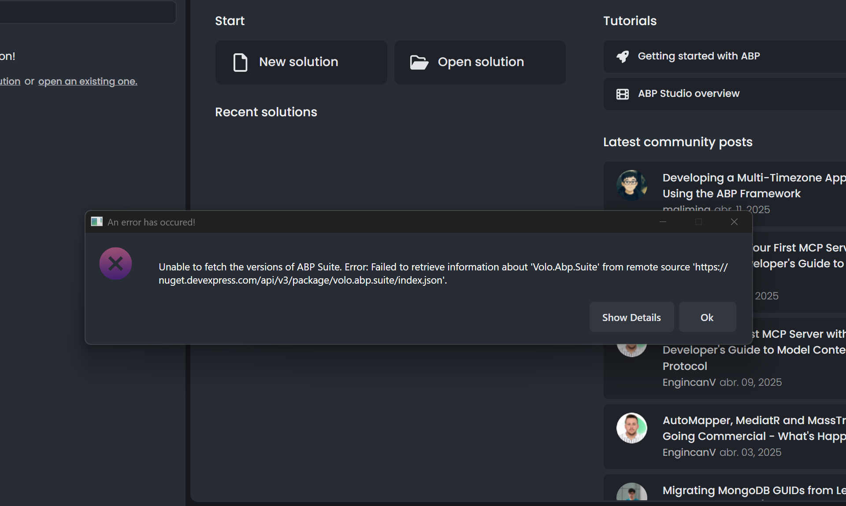846x506 pixels.
Task: Follow the 'open an existing one' link
Action: tap(88, 81)
